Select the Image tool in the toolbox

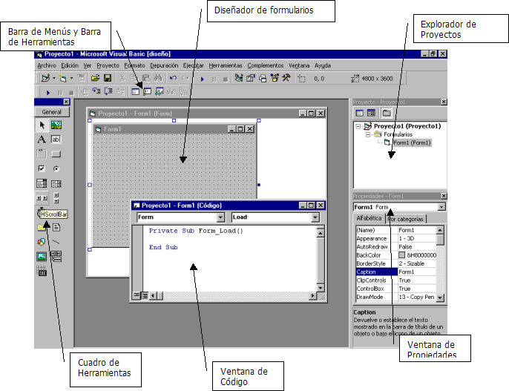tap(42, 257)
